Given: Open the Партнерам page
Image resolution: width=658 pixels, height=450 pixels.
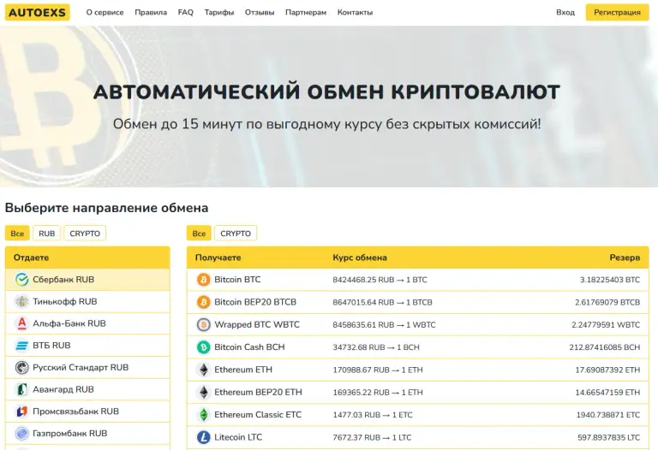Looking at the screenshot, I should tap(306, 13).
